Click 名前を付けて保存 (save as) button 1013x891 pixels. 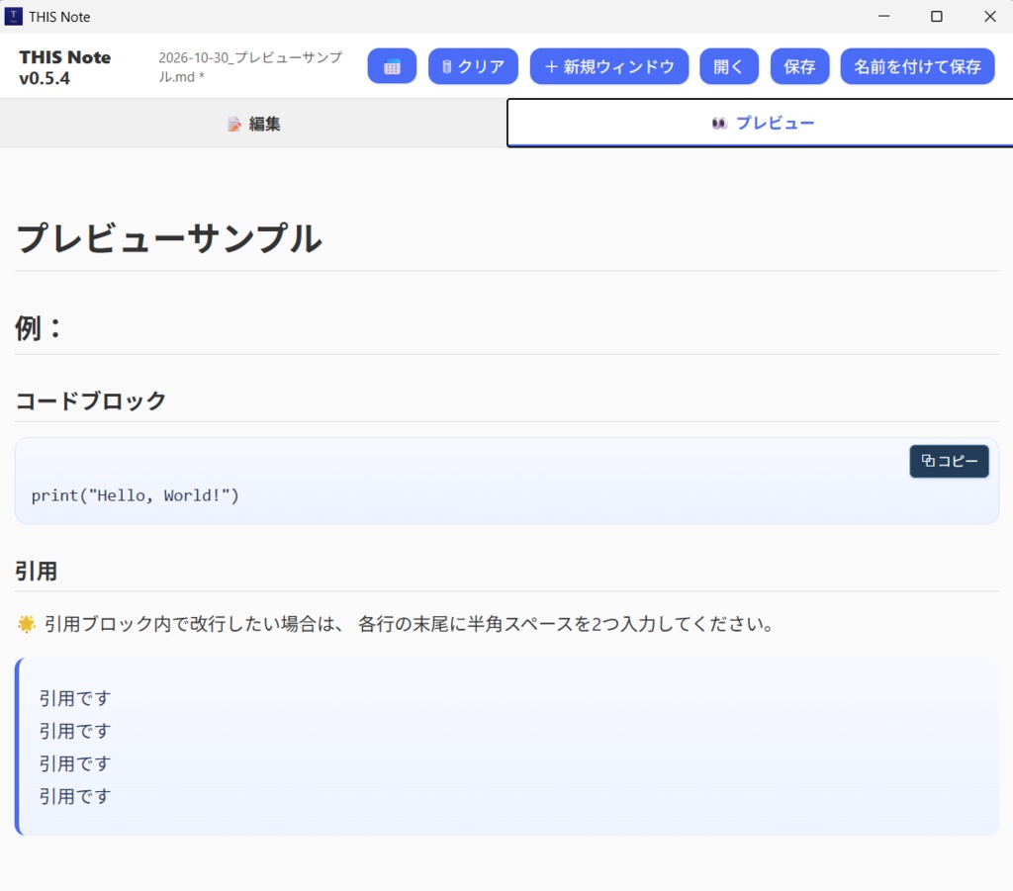[x=917, y=66]
